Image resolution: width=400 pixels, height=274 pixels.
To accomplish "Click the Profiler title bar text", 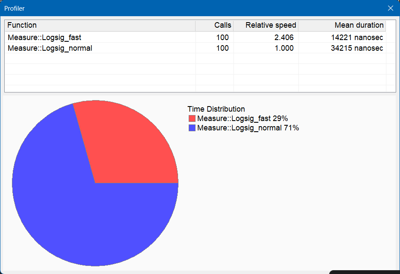I will (x=14, y=9).
